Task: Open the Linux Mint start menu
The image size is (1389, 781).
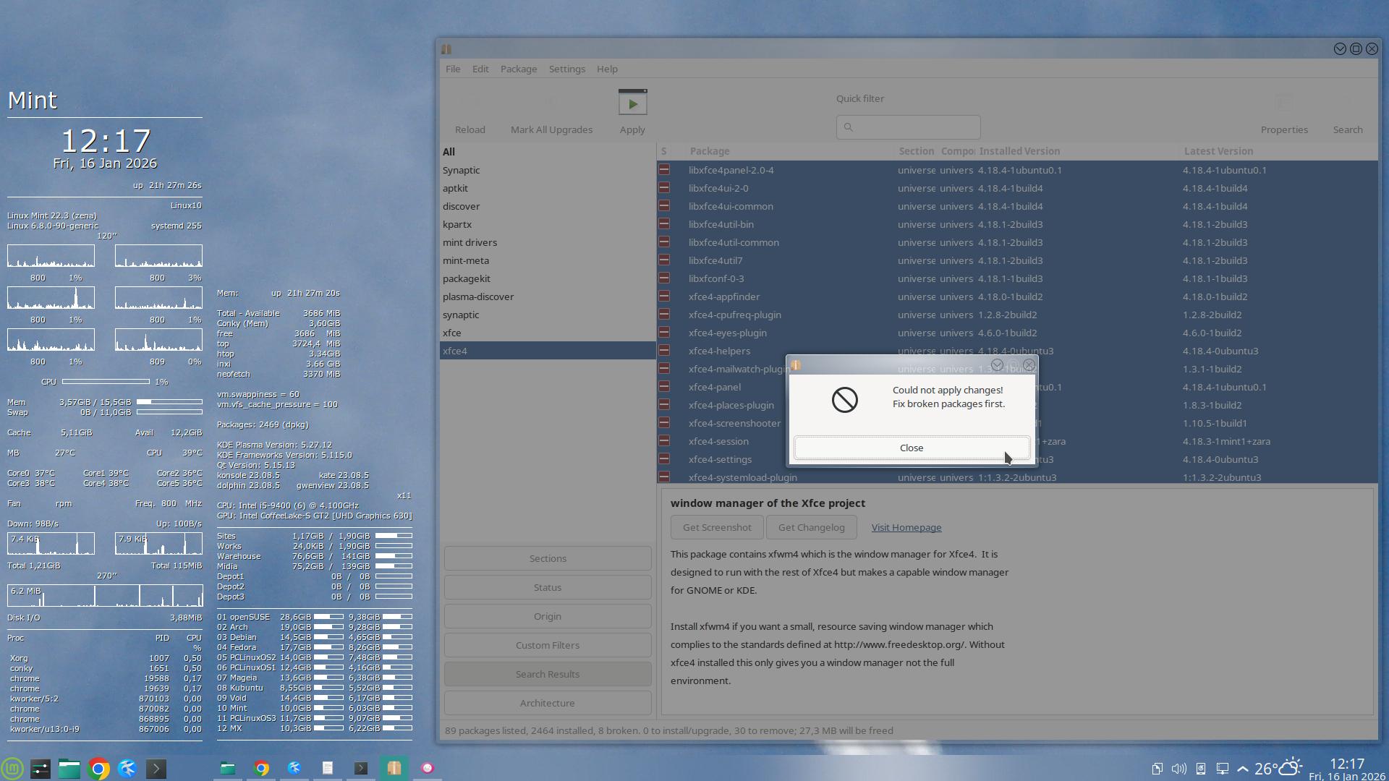Action: pos(12,769)
